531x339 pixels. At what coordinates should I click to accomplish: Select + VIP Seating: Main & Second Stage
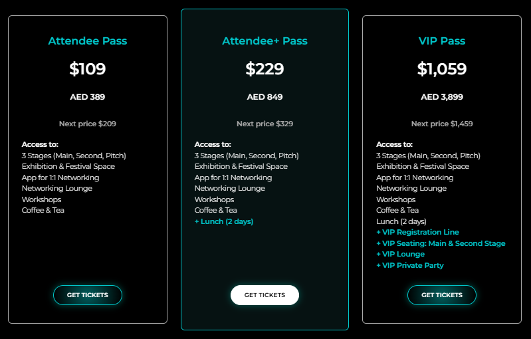441,243
